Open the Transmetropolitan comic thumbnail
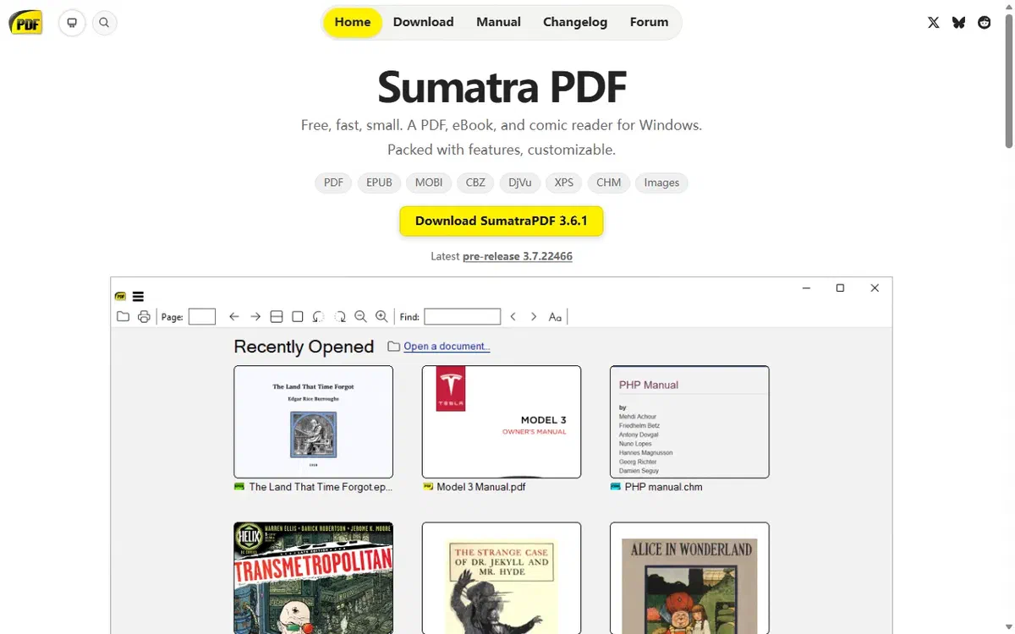The image size is (1015, 634). (313, 577)
